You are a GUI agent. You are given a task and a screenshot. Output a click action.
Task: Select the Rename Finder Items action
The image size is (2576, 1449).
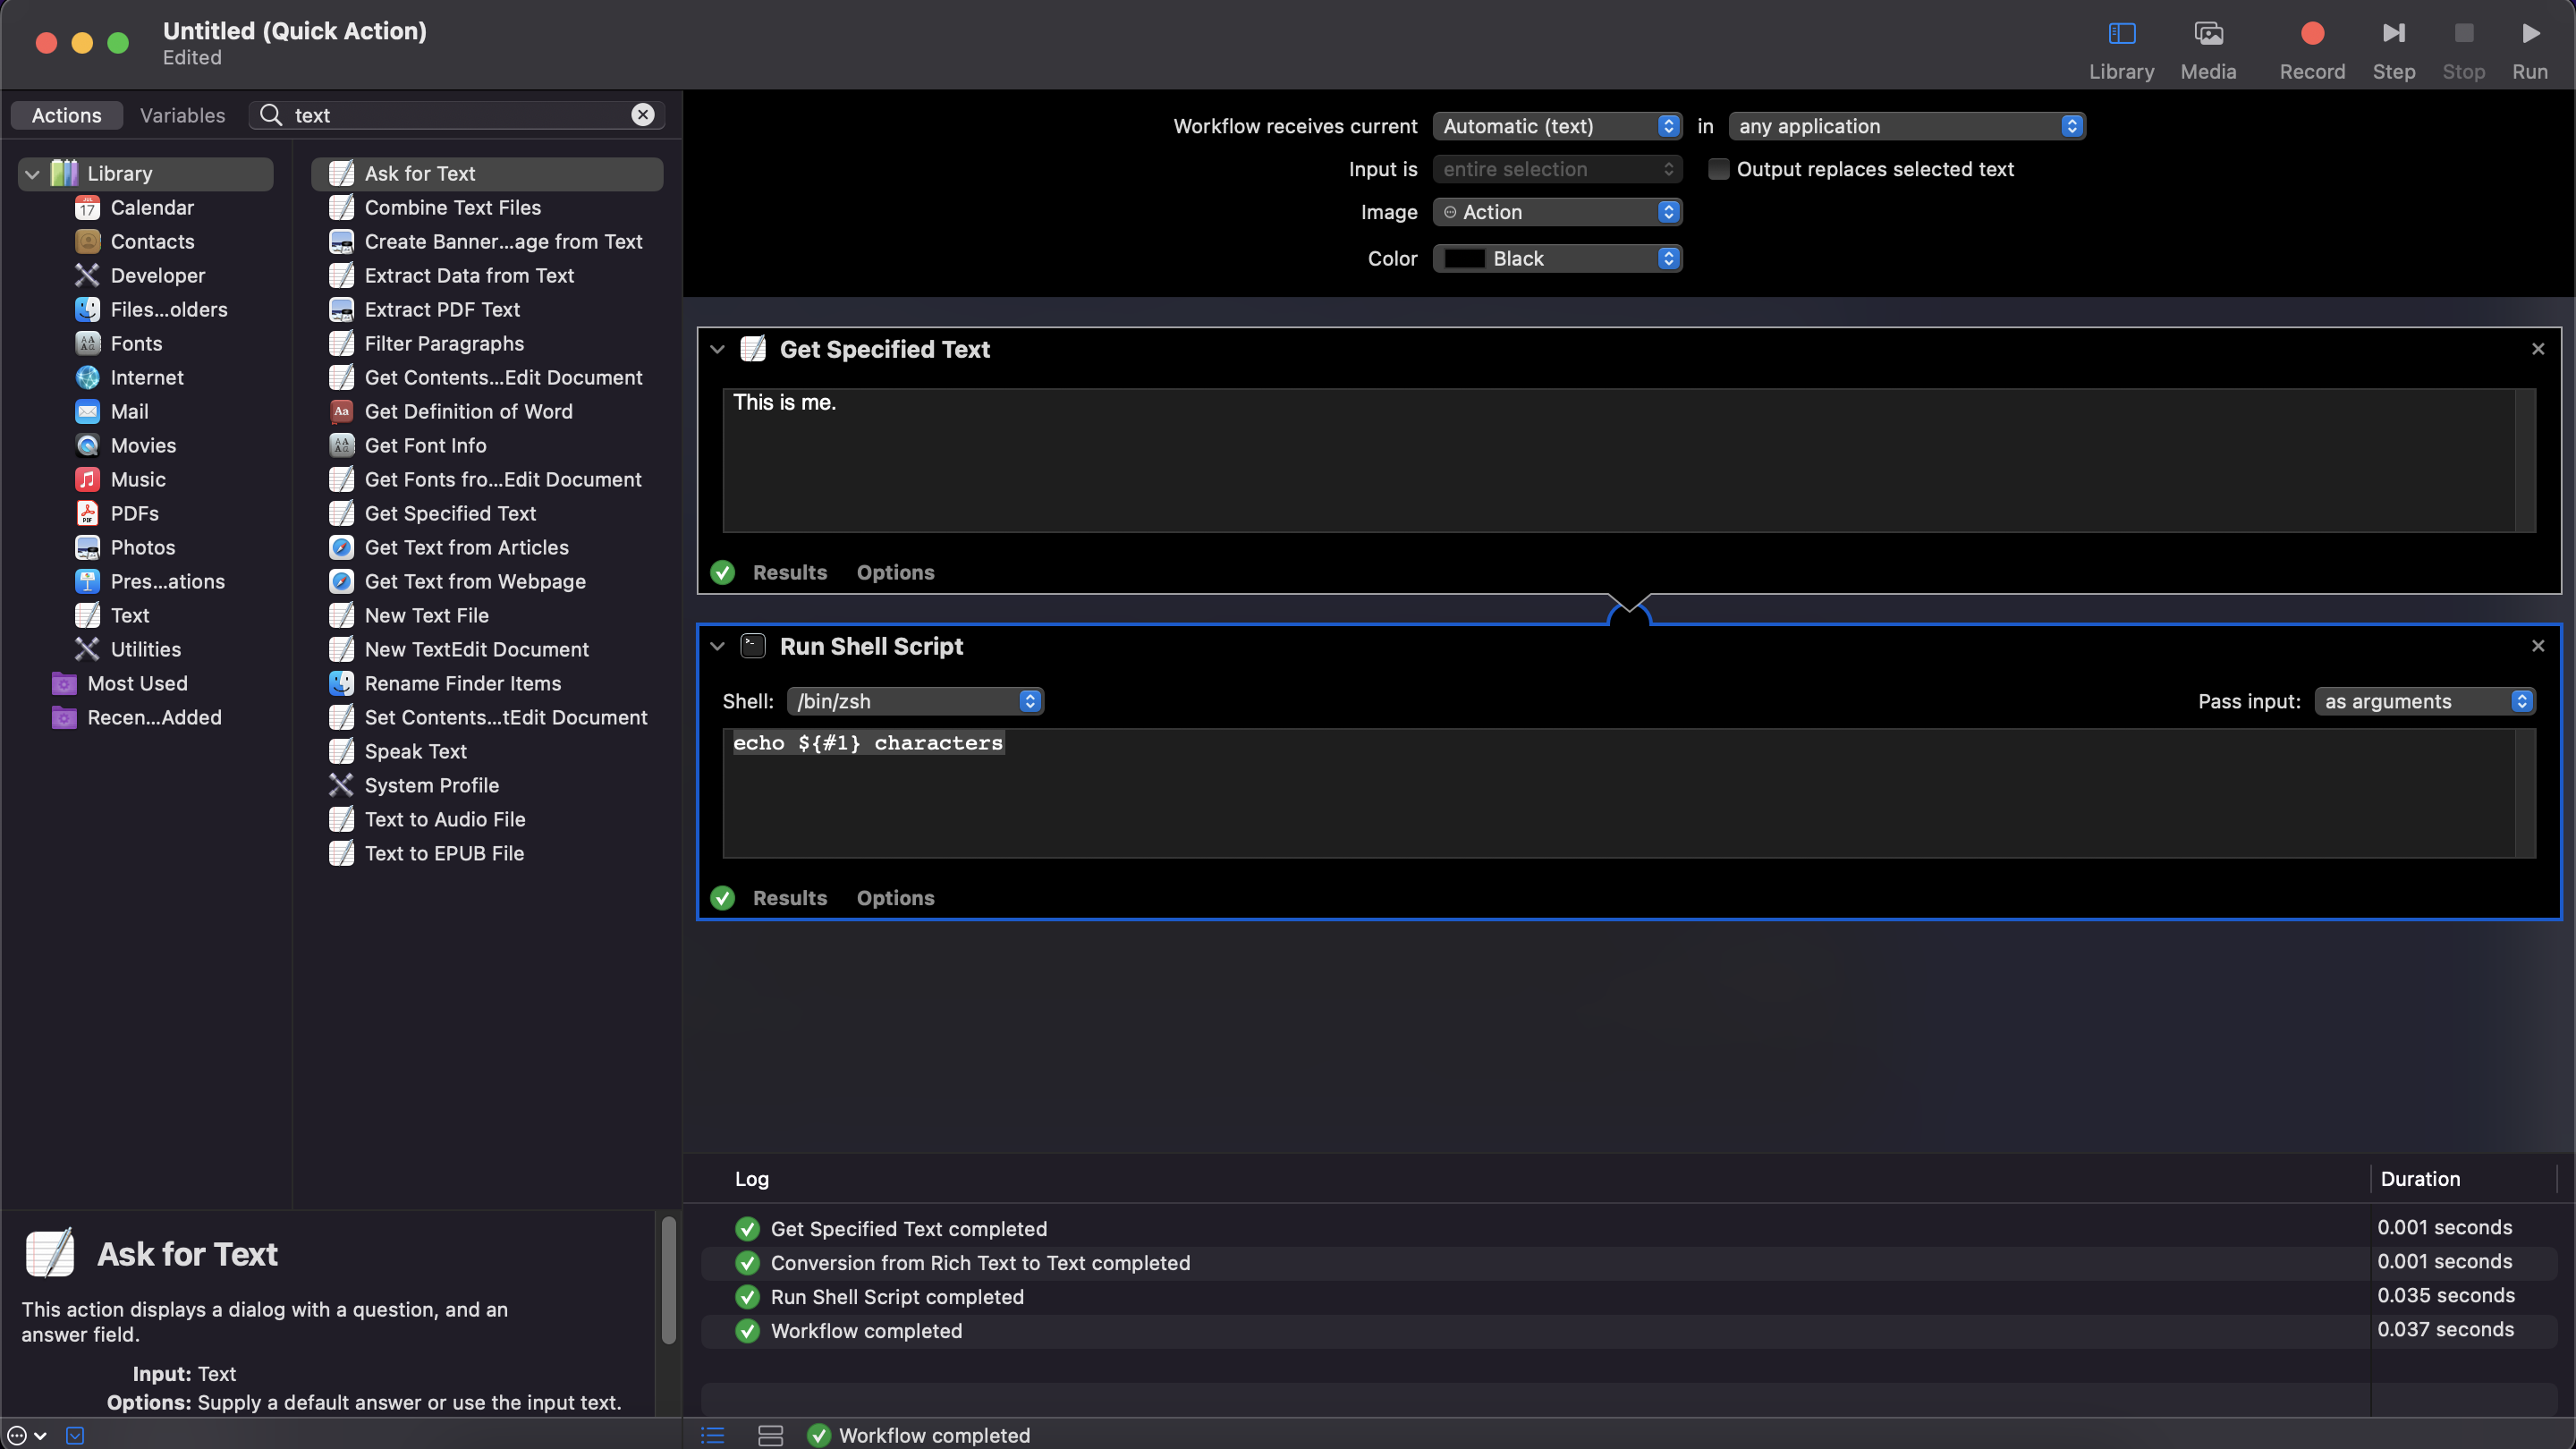pyautogui.click(x=487, y=683)
